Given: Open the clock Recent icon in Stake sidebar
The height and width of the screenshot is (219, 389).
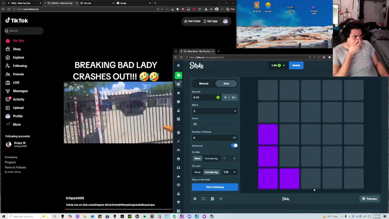Looking at the screenshot, I should 178,102.
